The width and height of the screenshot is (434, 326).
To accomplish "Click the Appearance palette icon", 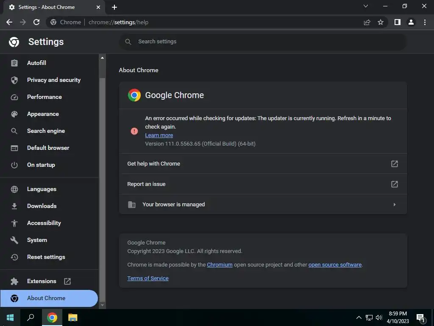I will pos(14,114).
